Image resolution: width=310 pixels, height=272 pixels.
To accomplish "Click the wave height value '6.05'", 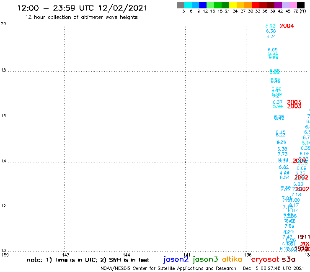I will pos(273,50).
